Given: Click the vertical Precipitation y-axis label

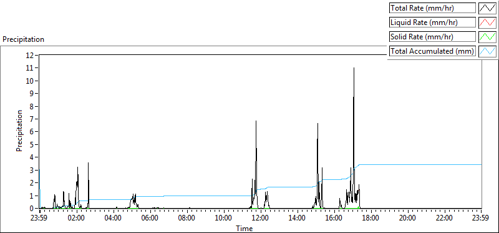Looking at the screenshot, I should pyautogui.click(x=19, y=131).
